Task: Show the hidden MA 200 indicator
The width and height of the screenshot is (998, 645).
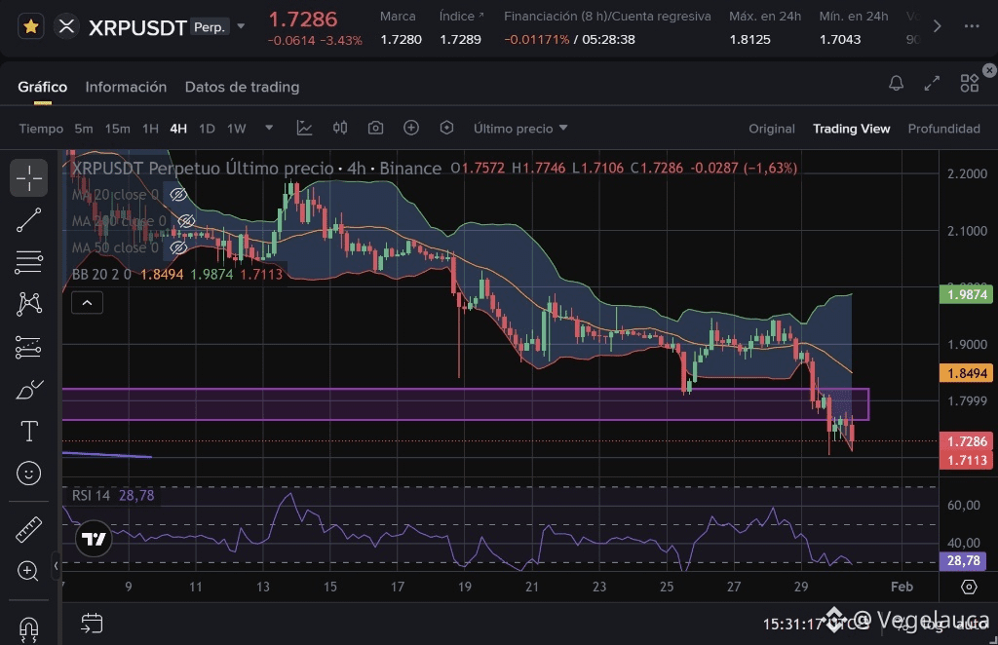Action: (177, 221)
